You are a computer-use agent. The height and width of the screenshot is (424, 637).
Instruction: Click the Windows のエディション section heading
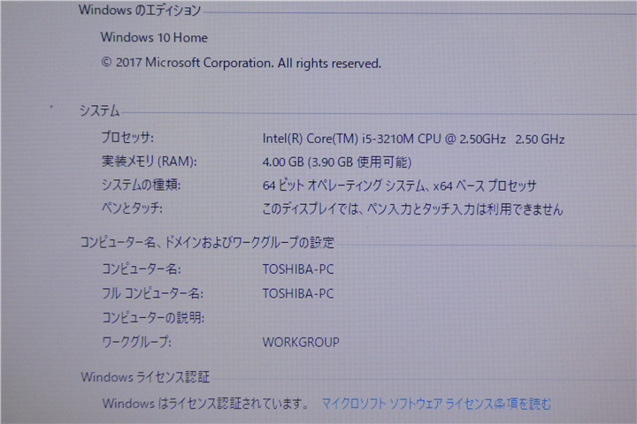tap(140, 10)
